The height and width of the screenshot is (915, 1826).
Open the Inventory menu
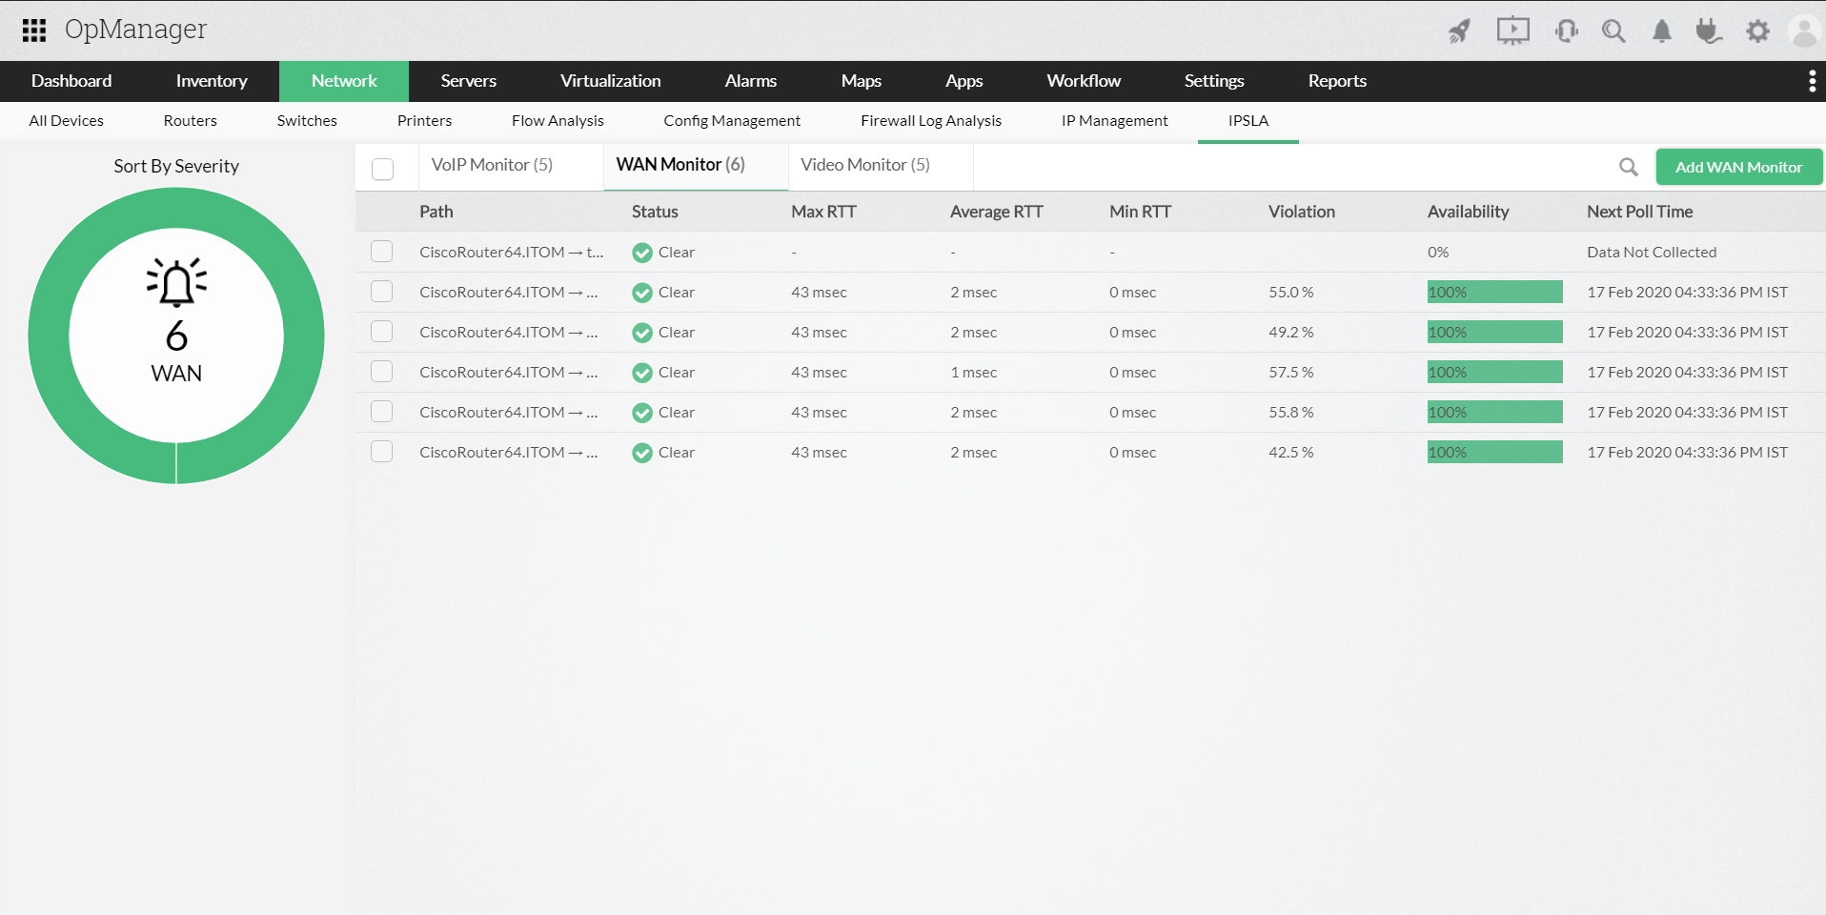pos(212,81)
